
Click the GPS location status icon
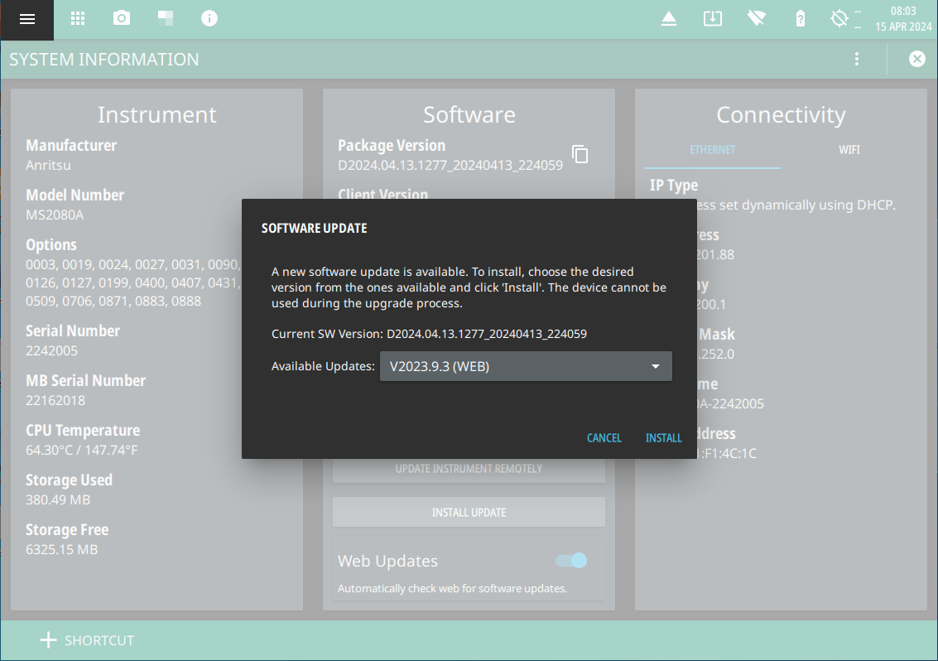(x=840, y=18)
